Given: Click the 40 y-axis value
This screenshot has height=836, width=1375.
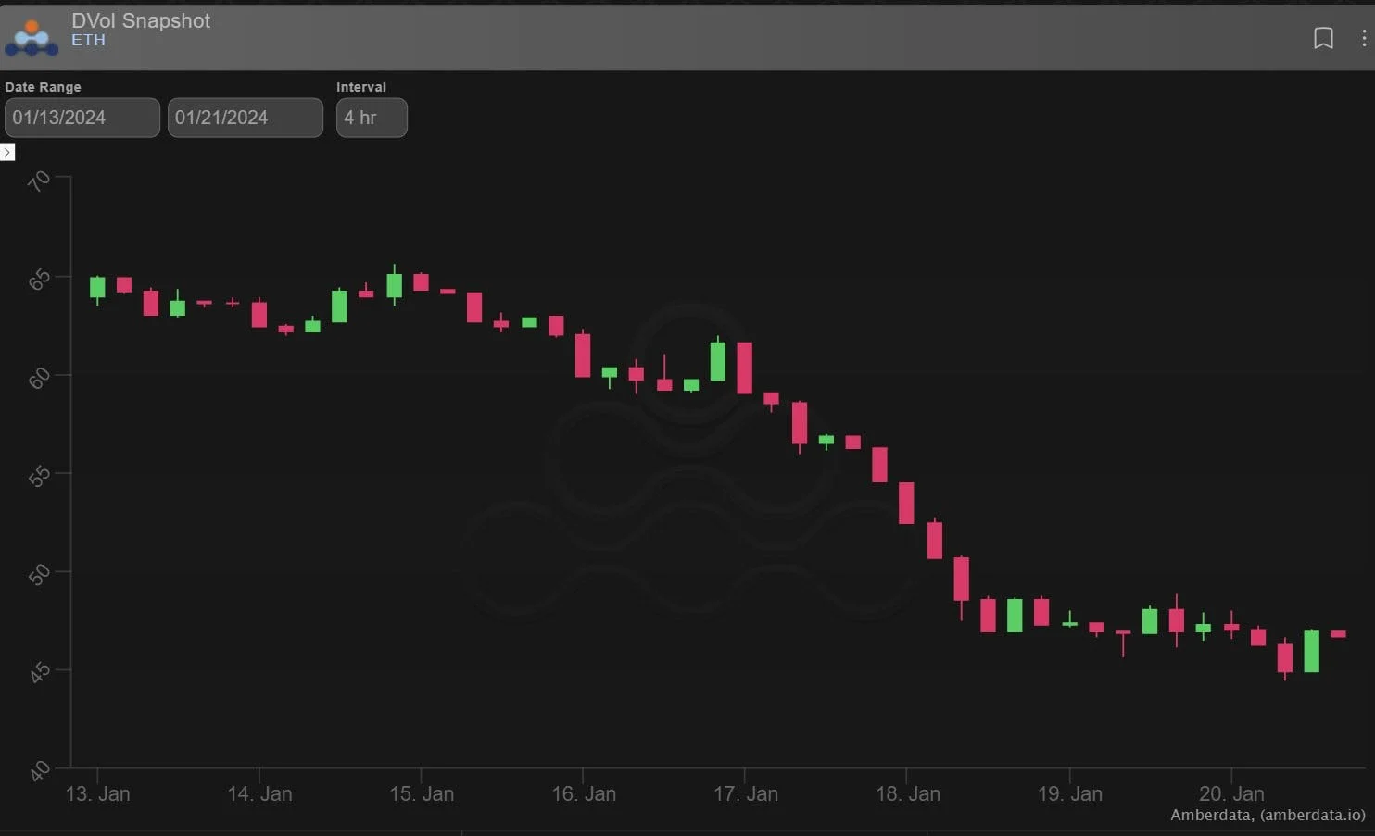Looking at the screenshot, I should (x=39, y=770).
